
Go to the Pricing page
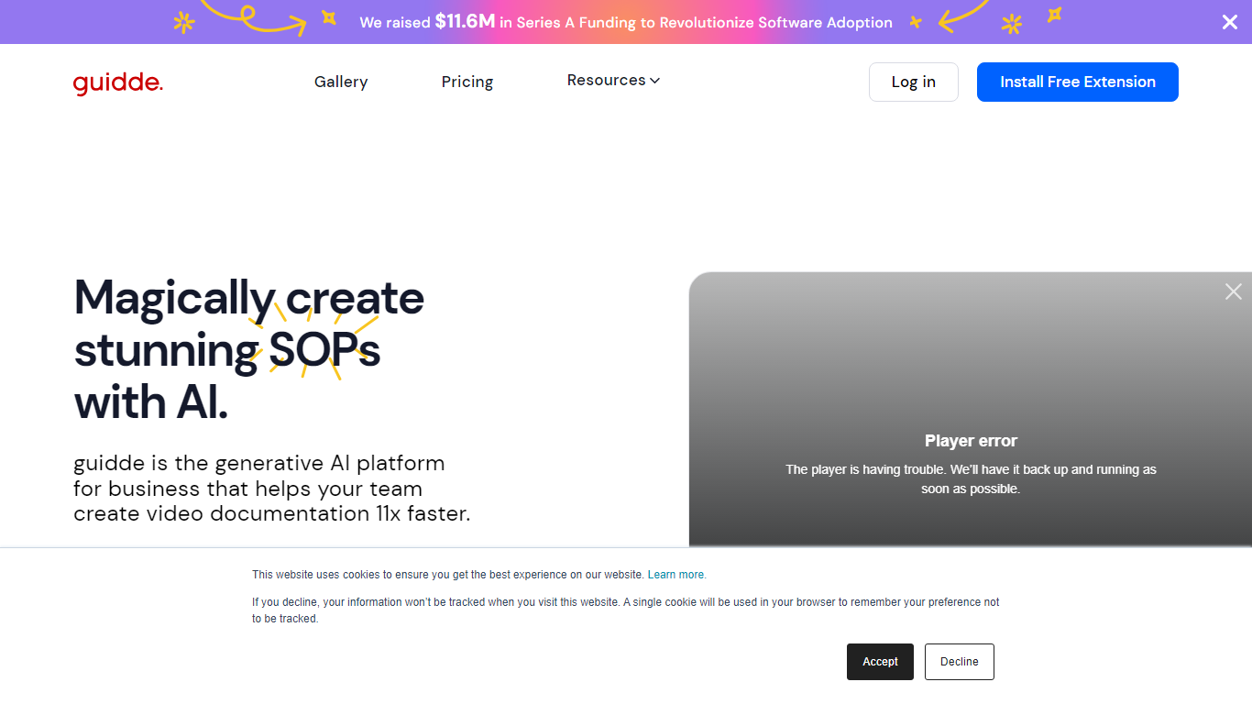pyautogui.click(x=467, y=82)
